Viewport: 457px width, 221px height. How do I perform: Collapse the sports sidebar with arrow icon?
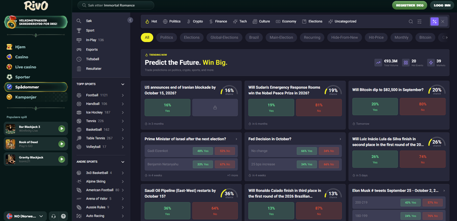click(130, 20)
